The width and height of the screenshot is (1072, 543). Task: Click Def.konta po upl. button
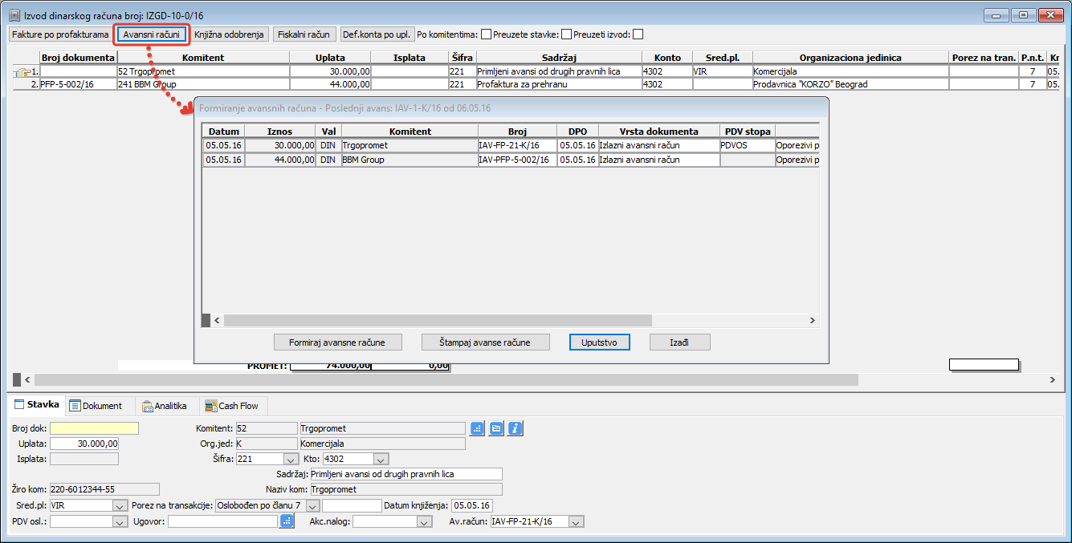(376, 34)
